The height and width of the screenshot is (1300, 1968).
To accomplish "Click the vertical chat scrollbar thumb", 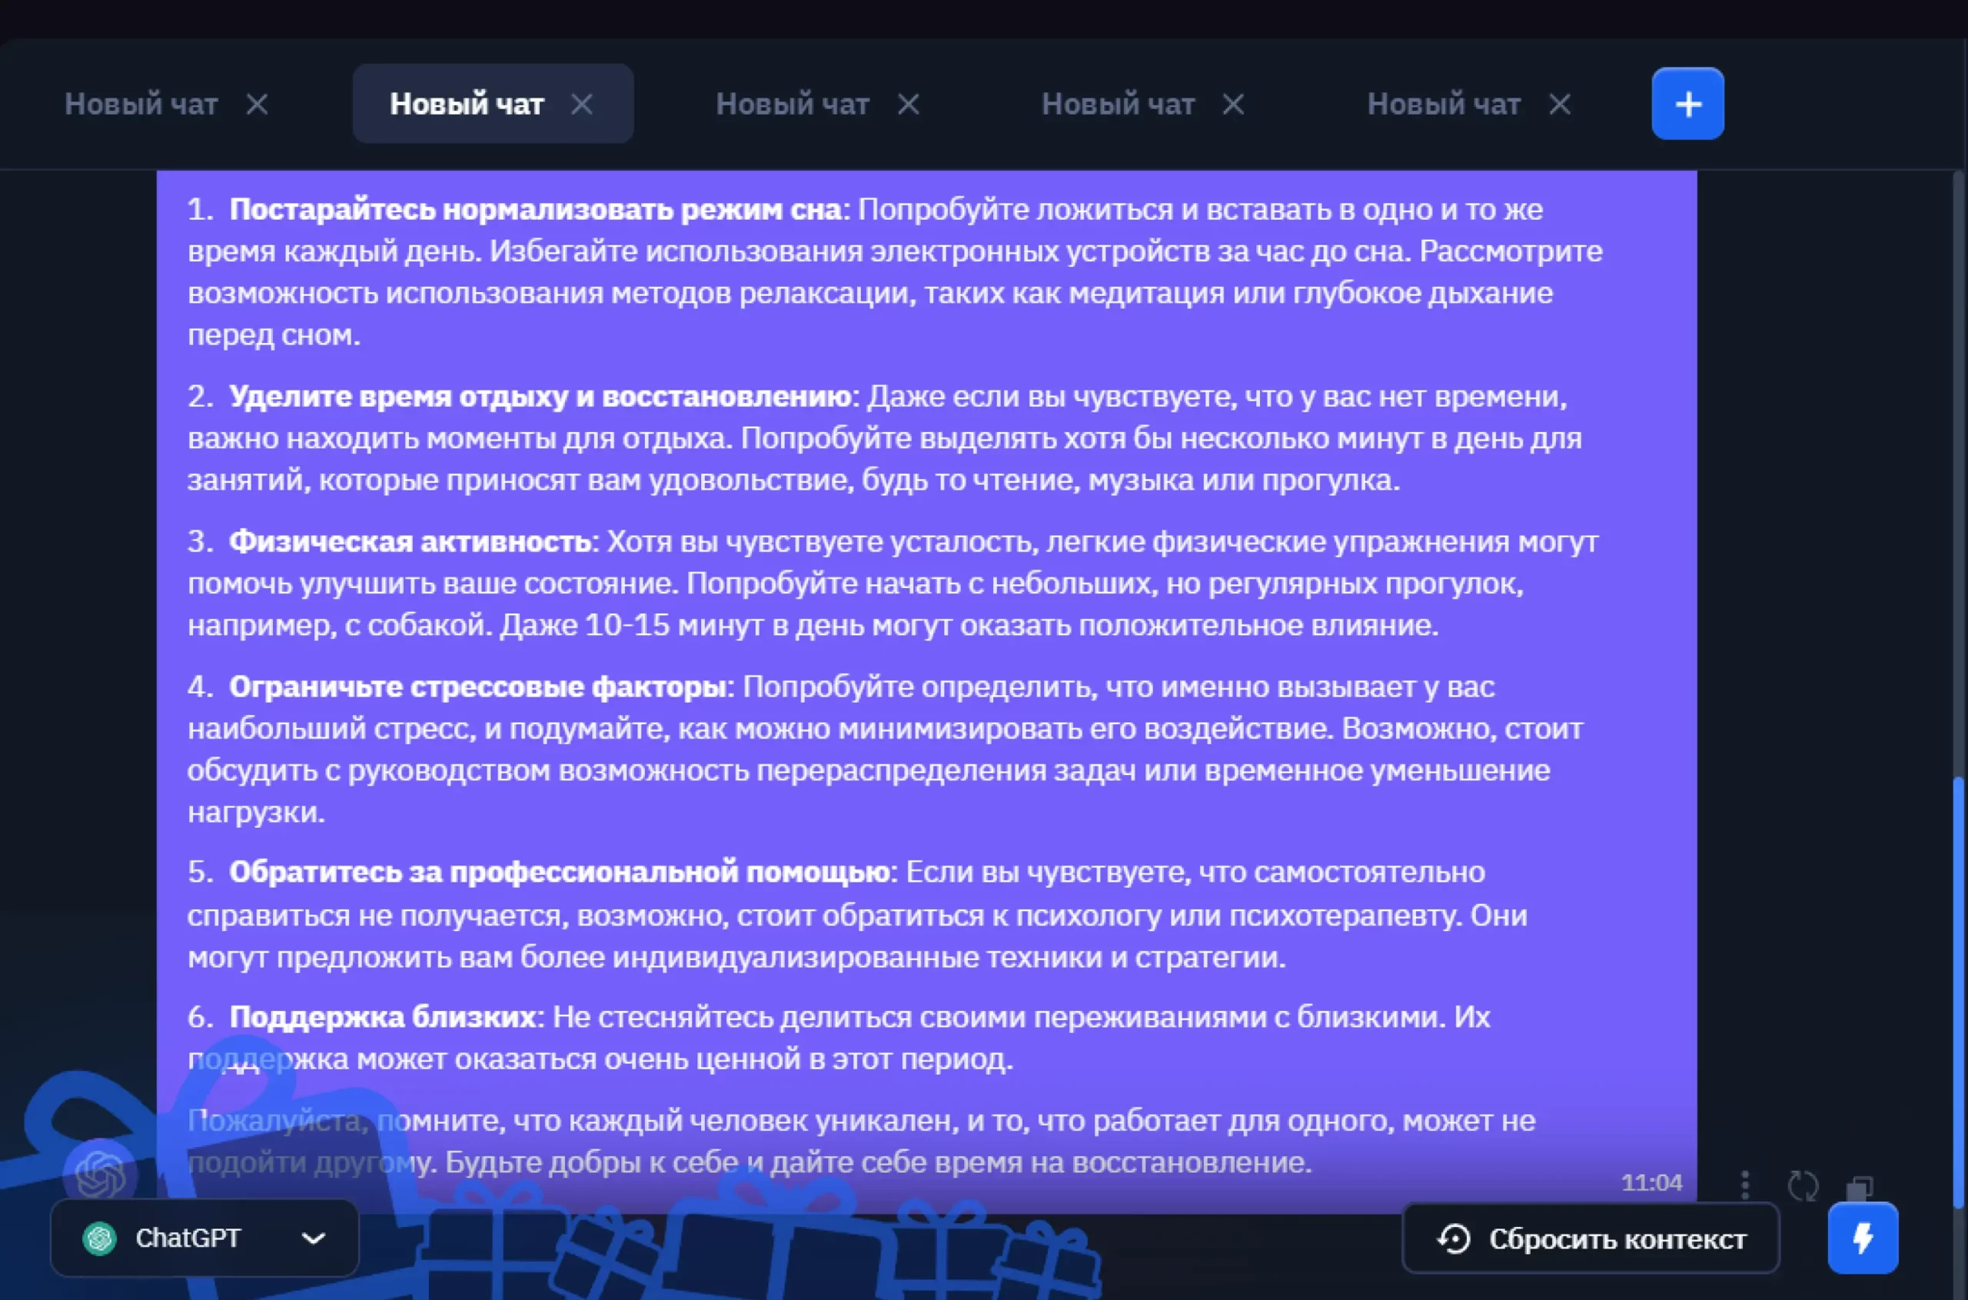I will tap(1958, 991).
